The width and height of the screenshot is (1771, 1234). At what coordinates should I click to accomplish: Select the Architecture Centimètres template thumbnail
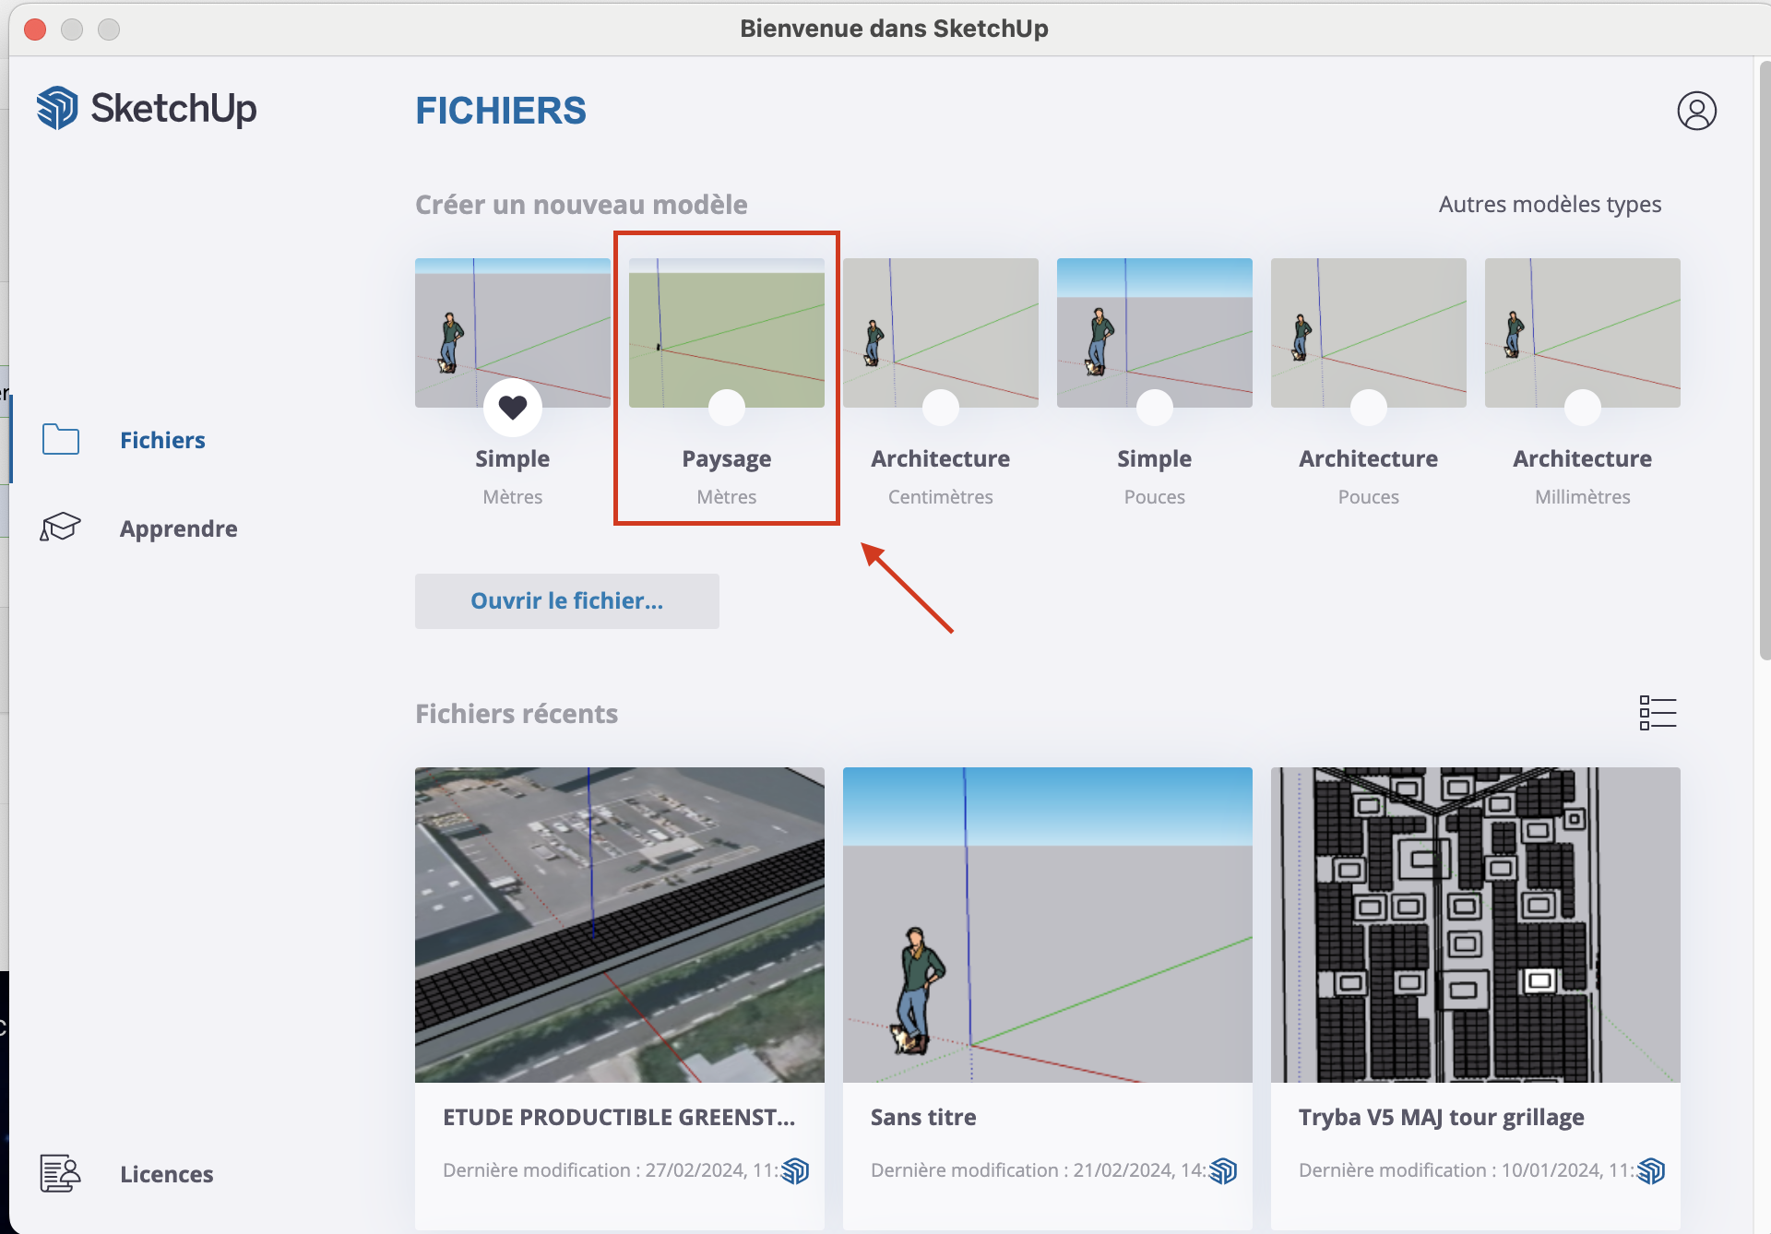pyautogui.click(x=941, y=333)
